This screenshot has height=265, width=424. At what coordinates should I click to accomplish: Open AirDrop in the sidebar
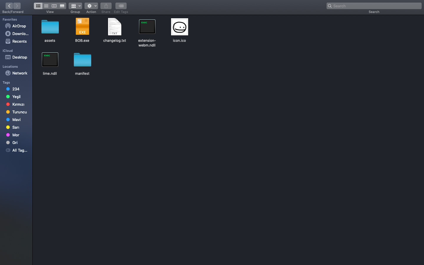pyautogui.click(x=19, y=26)
